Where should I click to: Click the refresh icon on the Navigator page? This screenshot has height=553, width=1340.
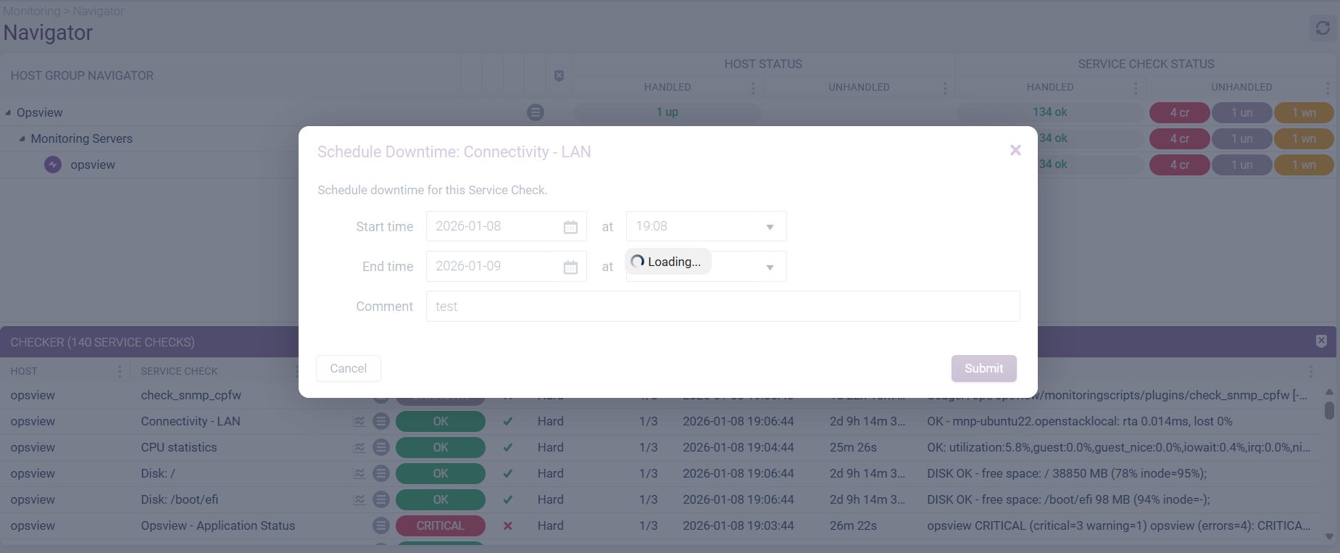1323,28
